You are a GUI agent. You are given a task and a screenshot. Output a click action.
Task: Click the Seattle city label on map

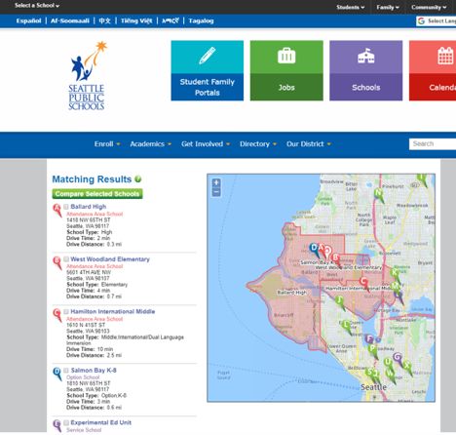tap(373, 387)
